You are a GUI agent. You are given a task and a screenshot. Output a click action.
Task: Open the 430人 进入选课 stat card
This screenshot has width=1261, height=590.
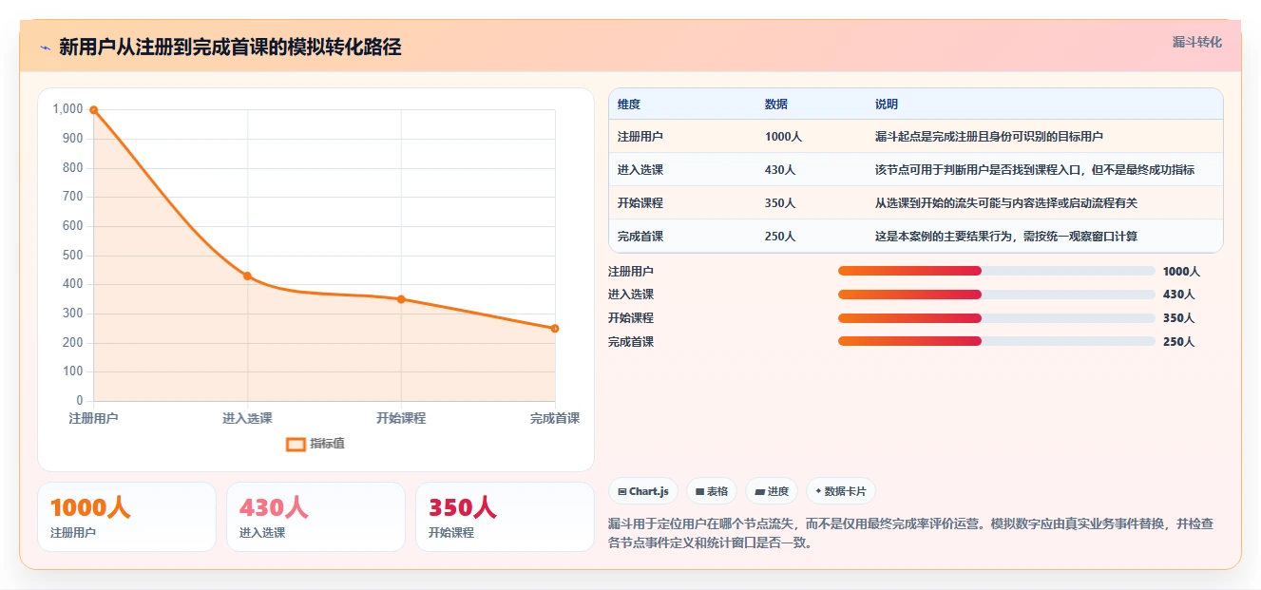click(315, 517)
